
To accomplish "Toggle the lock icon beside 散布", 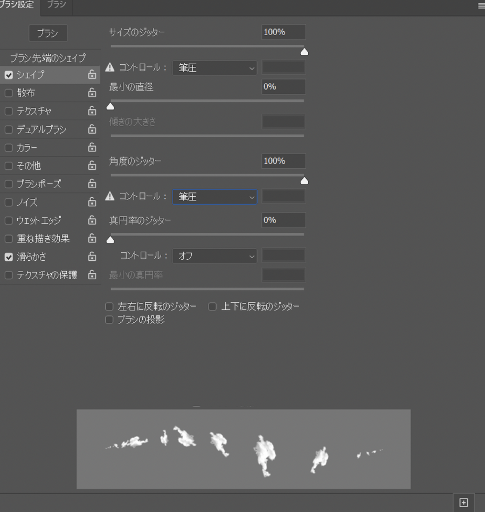I will pyautogui.click(x=92, y=93).
